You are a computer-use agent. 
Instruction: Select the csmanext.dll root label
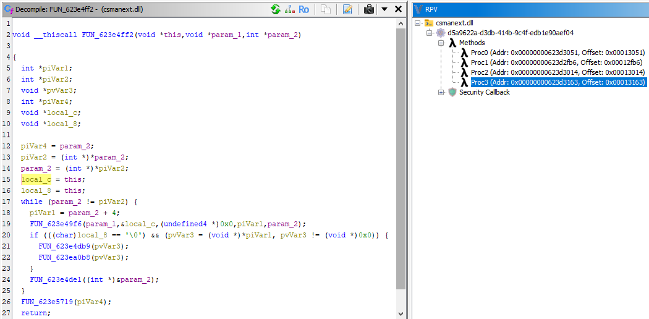click(x=456, y=23)
